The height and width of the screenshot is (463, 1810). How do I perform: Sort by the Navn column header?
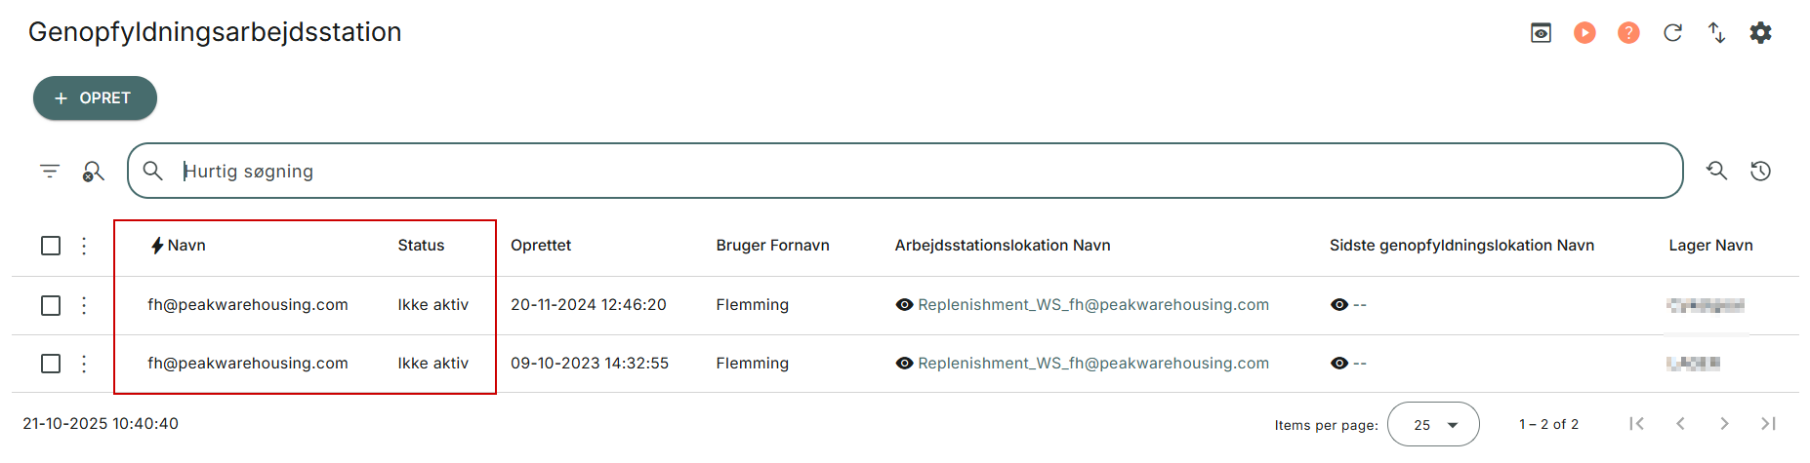[186, 246]
